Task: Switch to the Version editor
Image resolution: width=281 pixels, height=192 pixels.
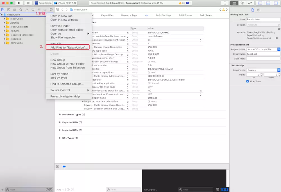Action: (x=250, y=3)
